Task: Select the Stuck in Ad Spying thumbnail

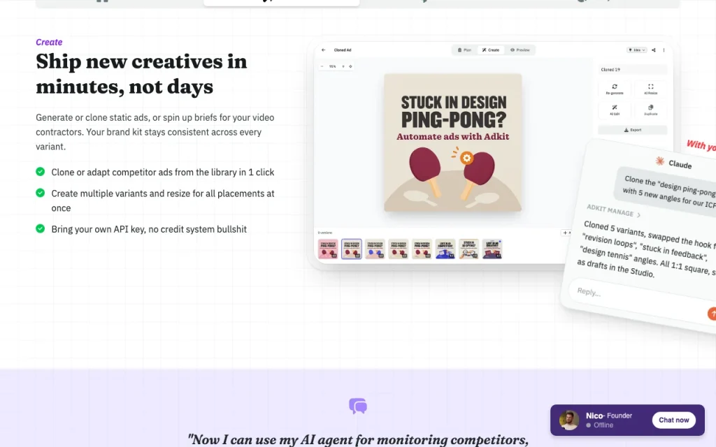Action: [x=469, y=249]
